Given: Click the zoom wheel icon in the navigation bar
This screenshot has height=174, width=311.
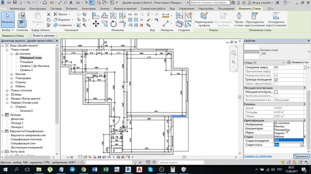Looking at the screenshot, I should pyautogui.click(x=234, y=53).
